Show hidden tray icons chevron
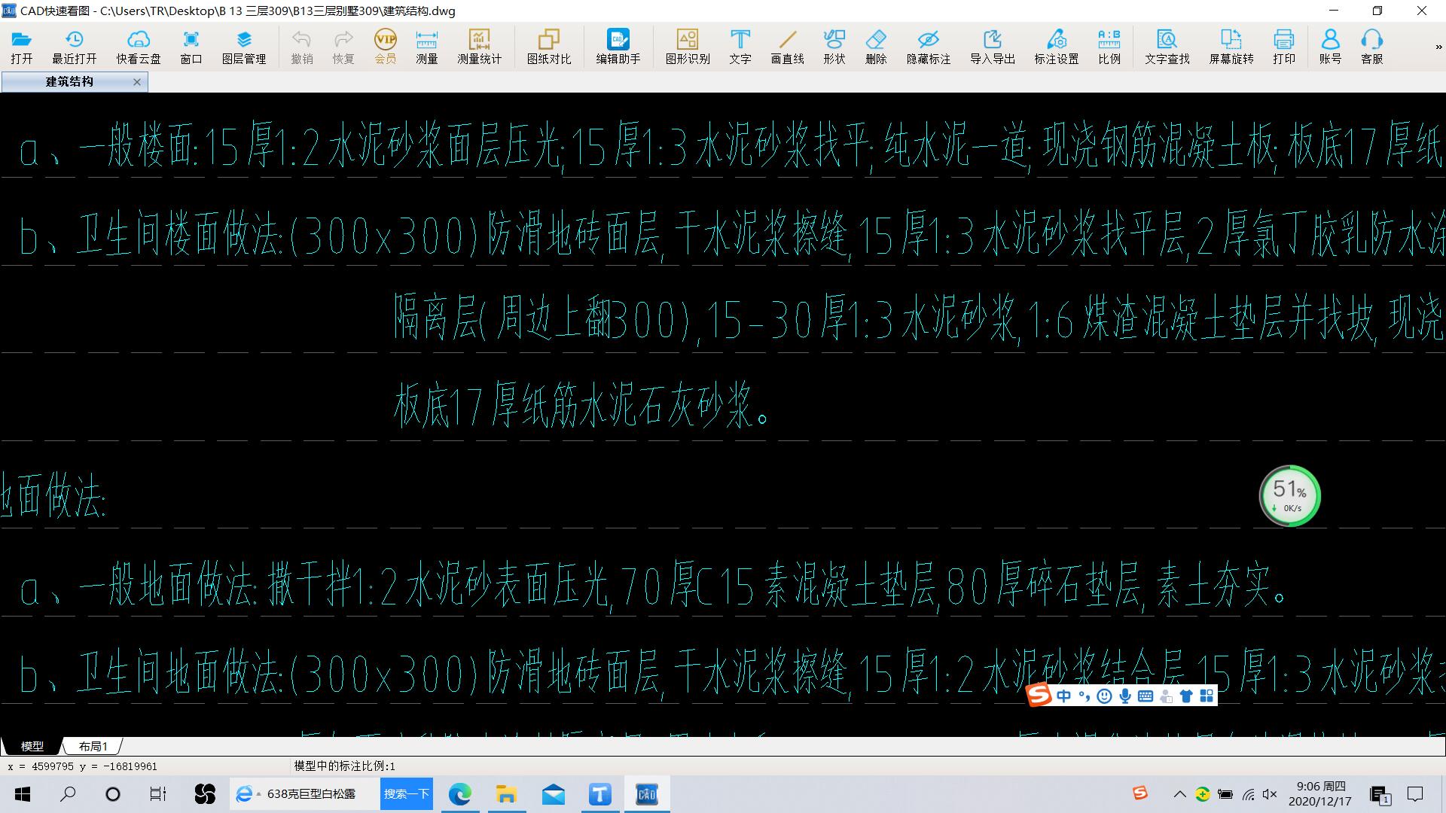The image size is (1446, 813). [1180, 794]
